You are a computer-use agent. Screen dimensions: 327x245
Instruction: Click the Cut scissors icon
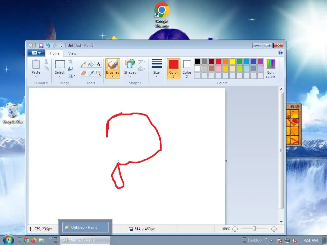point(46,61)
